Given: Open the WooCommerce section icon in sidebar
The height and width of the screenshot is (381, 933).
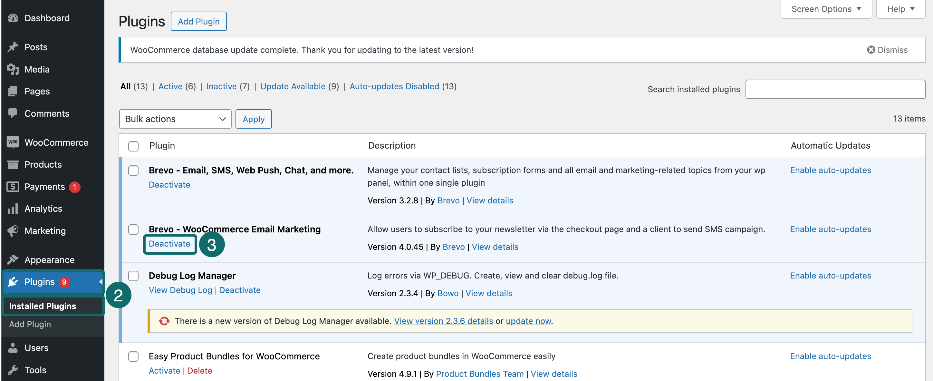Looking at the screenshot, I should coord(13,142).
